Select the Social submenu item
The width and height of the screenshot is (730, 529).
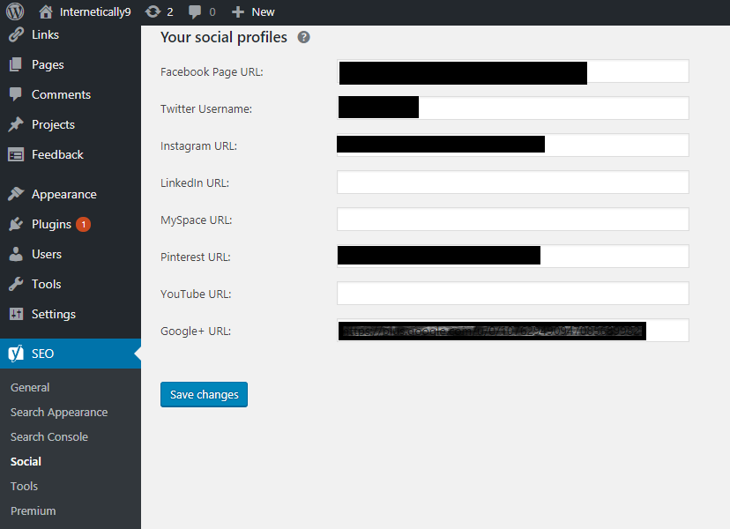point(26,461)
